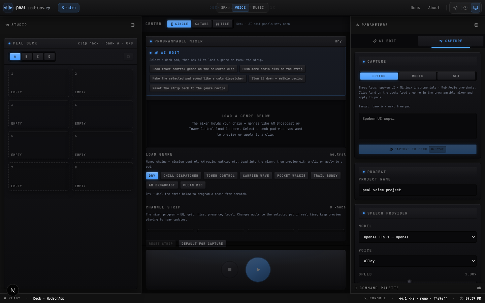The image size is (485, 303).
Task: Open the Model dropdown showing OpenAI TTS-1
Action: [418, 237]
